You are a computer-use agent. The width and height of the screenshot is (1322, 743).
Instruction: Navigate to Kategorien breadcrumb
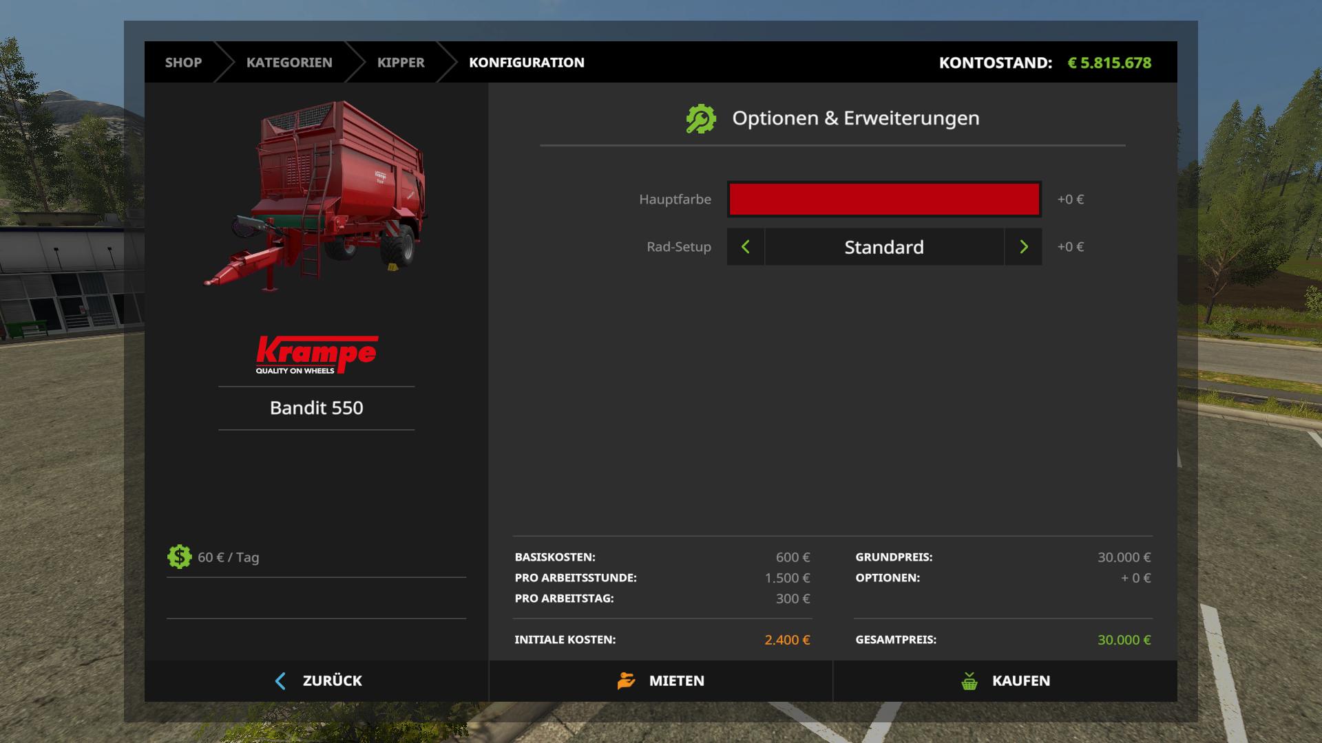click(x=289, y=63)
